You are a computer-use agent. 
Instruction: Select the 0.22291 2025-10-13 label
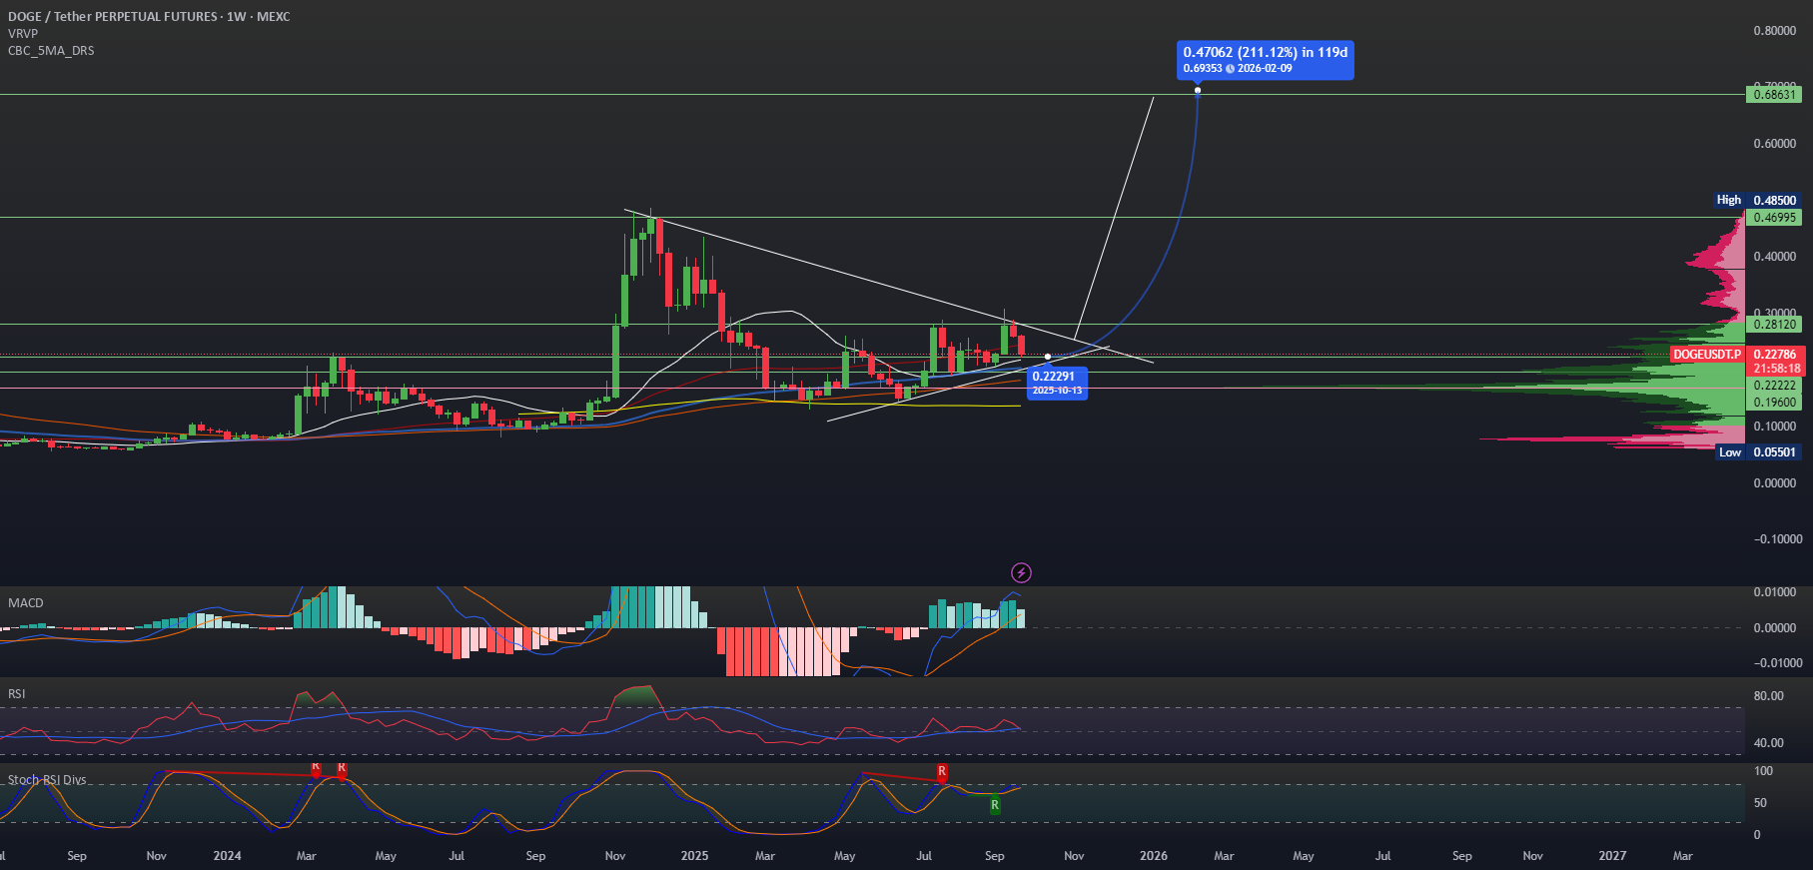(1057, 383)
